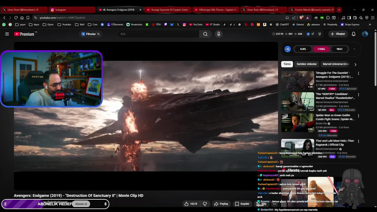
Task: Open Instagram bookmark icon
Action: pos(184,24)
